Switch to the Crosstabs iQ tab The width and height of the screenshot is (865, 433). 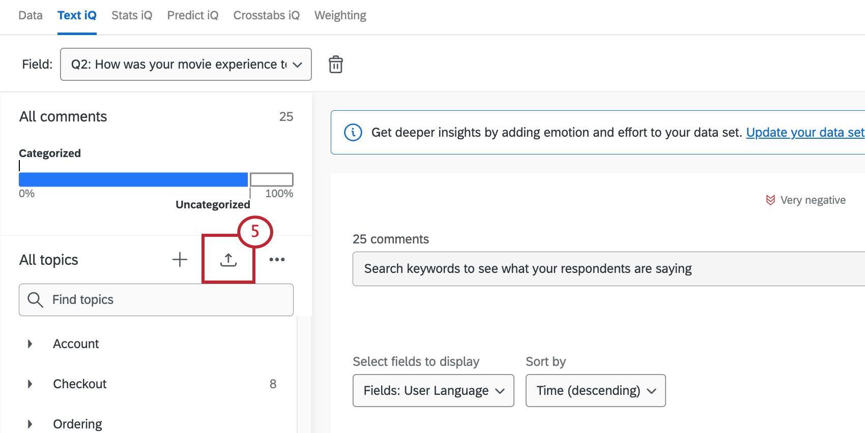[266, 15]
